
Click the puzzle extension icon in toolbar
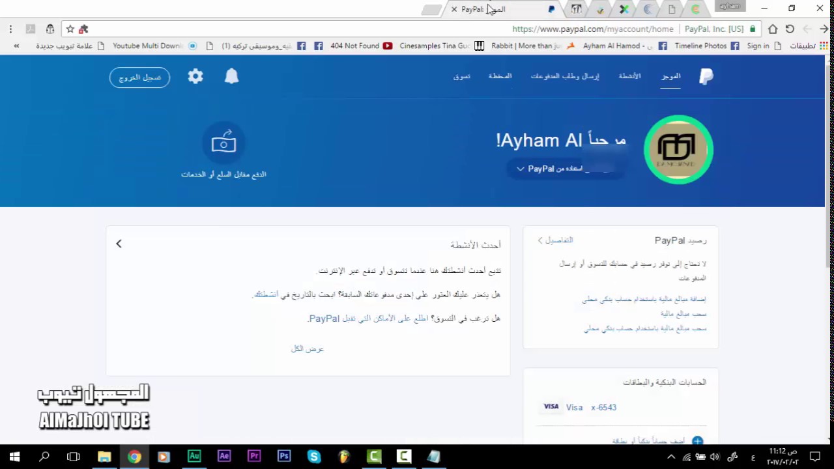[83, 29]
